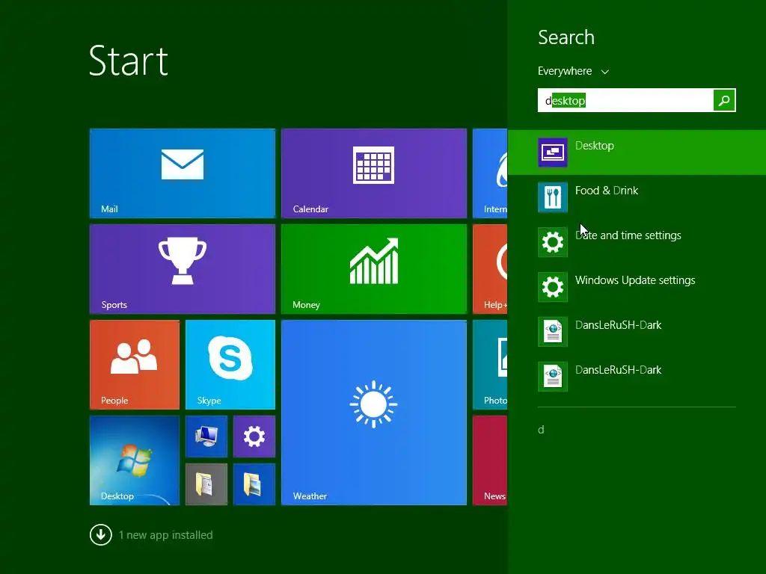
Task: Open the Documents folder small tile
Action: click(x=206, y=484)
